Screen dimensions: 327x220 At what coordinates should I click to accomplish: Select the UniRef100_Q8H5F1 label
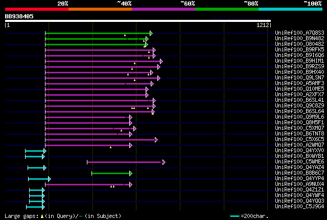299,122
